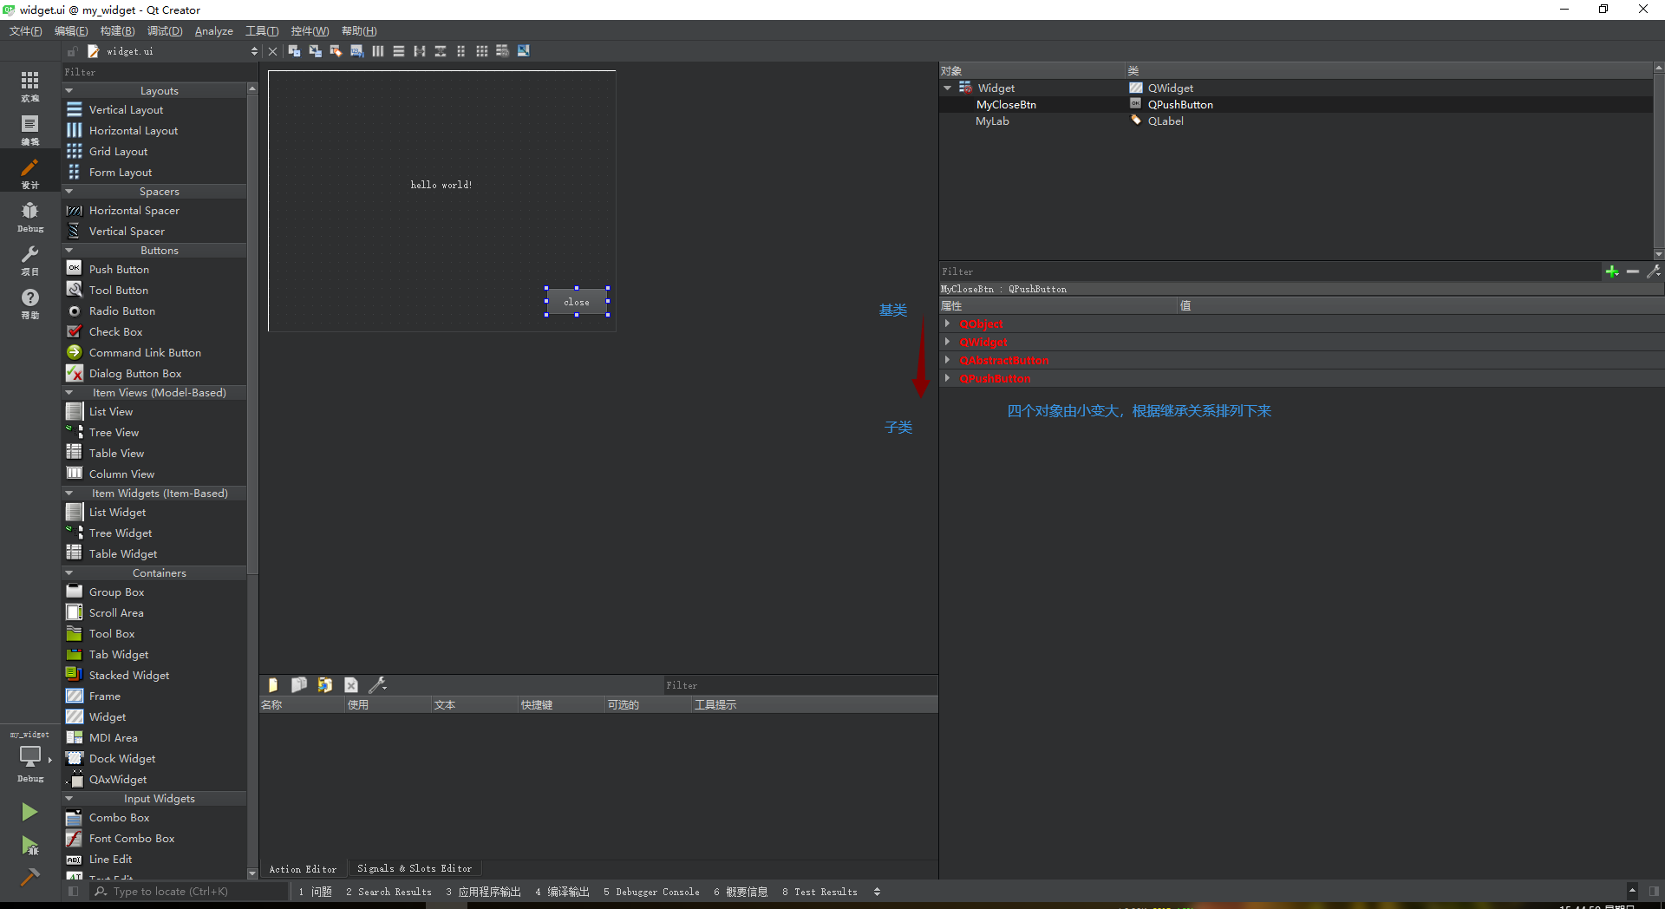
Task: Open Debugger Console output pane
Action: pos(651,892)
